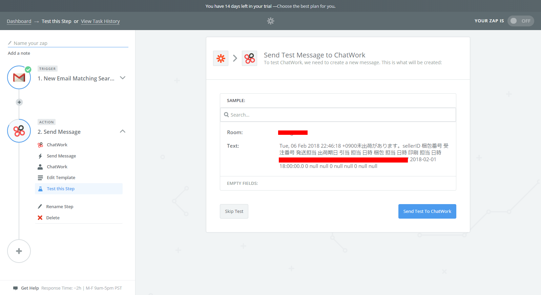Click the Rename Step pencil icon
The image size is (541, 295).
[40, 206]
